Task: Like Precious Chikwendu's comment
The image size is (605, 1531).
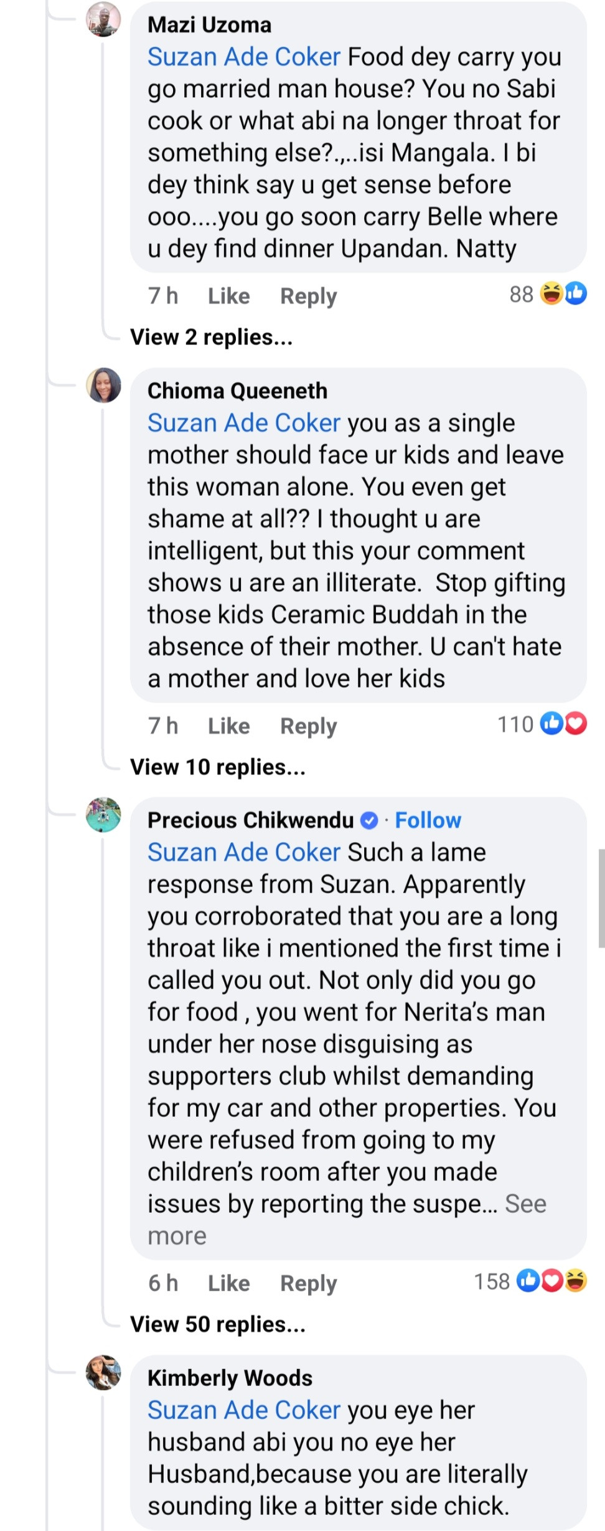Action: click(228, 1283)
